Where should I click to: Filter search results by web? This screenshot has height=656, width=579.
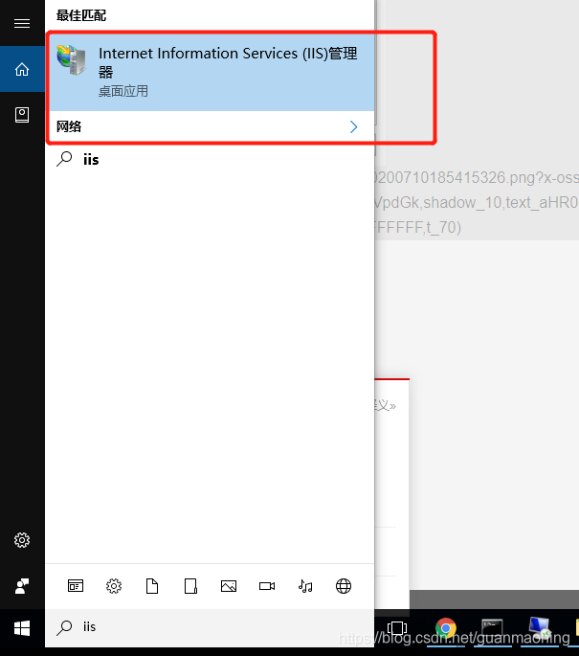click(x=344, y=586)
